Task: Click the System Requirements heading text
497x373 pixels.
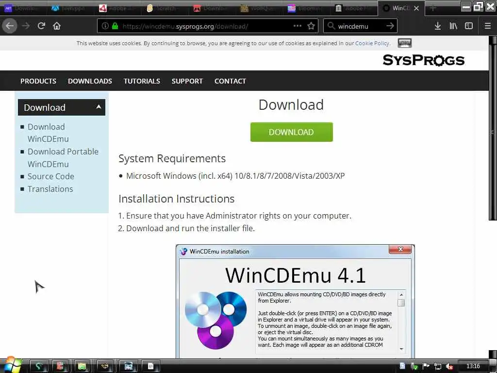Action: (x=172, y=158)
